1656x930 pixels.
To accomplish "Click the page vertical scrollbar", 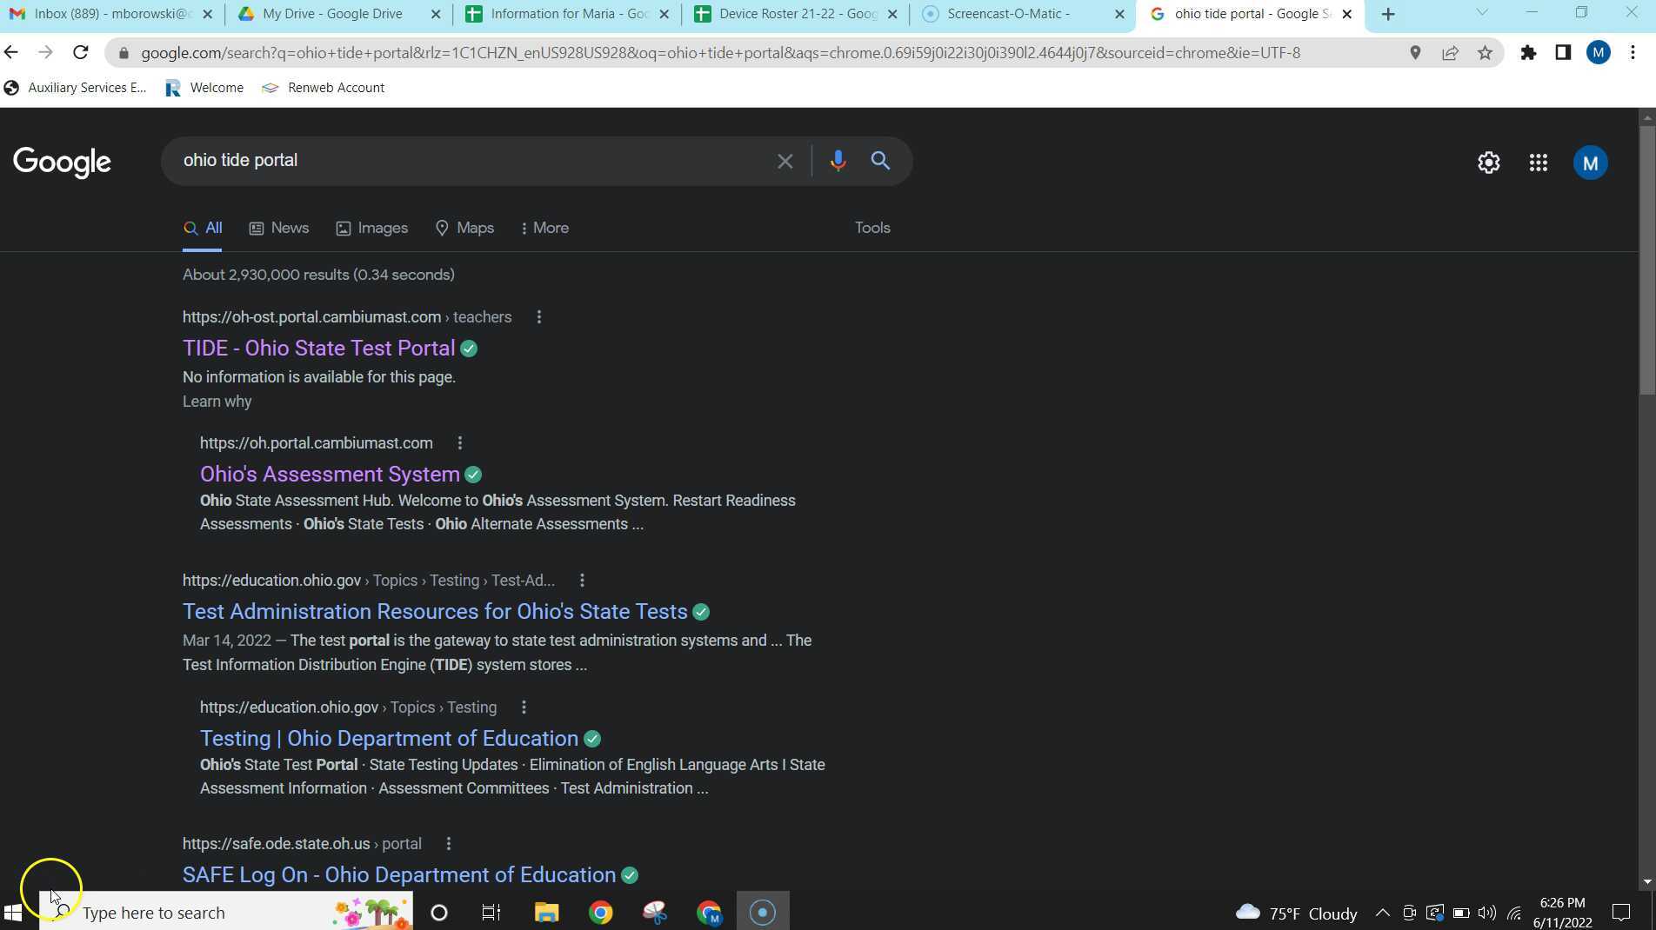I will click(1646, 261).
